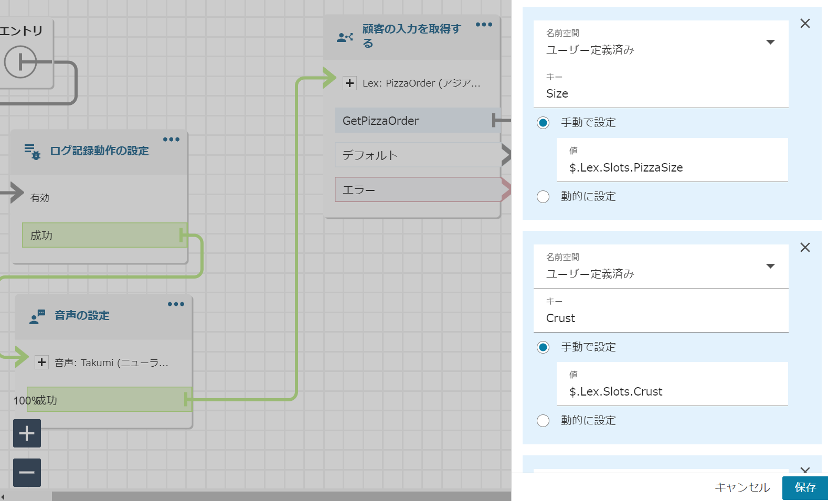The width and height of the screenshot is (828, 501).
Task: Open the 音声の設定 block options menu
Action: (x=176, y=304)
